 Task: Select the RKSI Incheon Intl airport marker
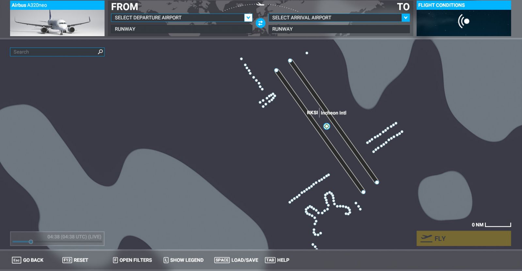(326, 126)
